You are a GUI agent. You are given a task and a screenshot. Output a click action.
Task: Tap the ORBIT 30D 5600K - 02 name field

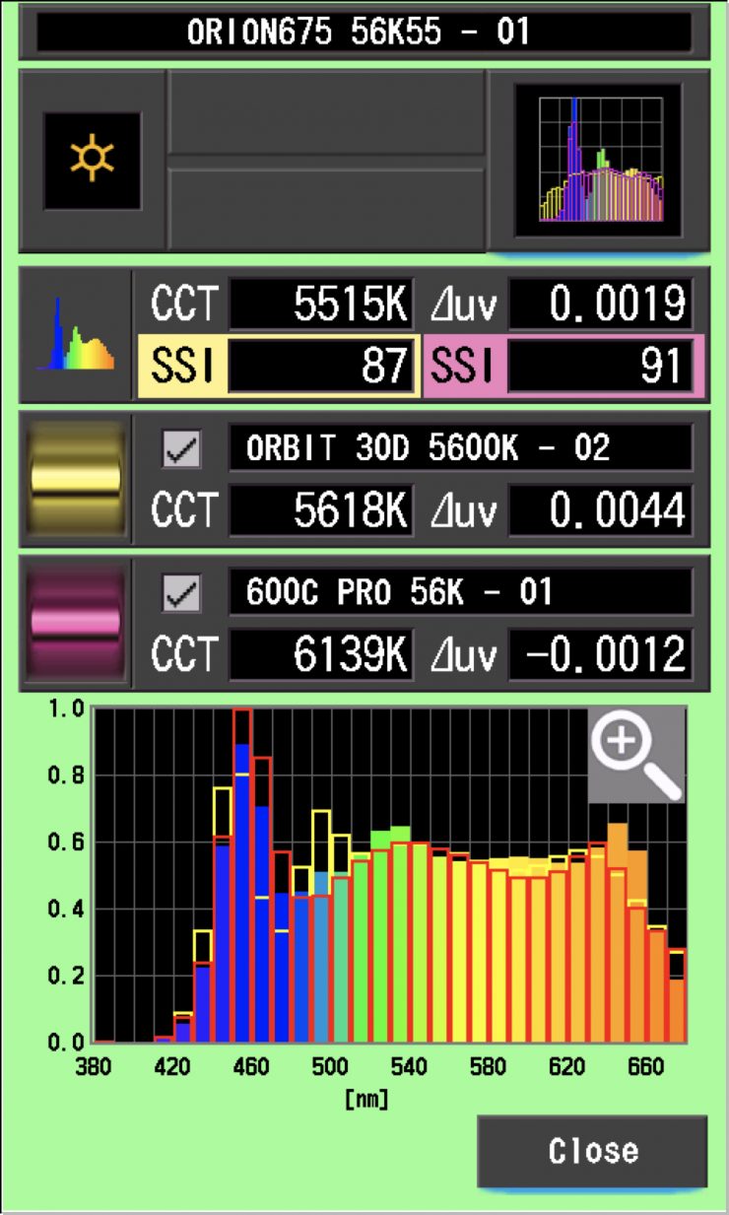point(460,449)
